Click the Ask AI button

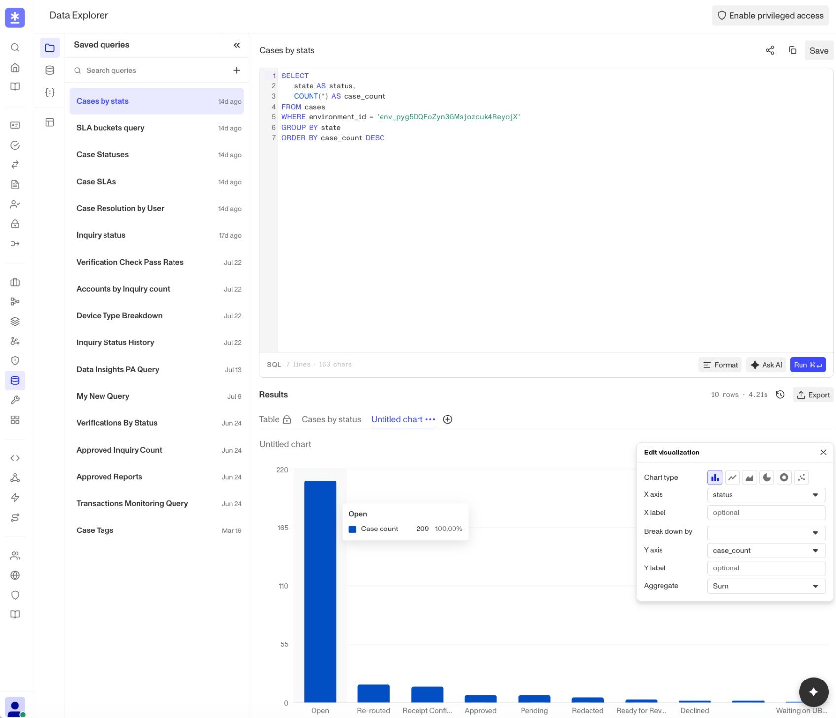[766, 365]
